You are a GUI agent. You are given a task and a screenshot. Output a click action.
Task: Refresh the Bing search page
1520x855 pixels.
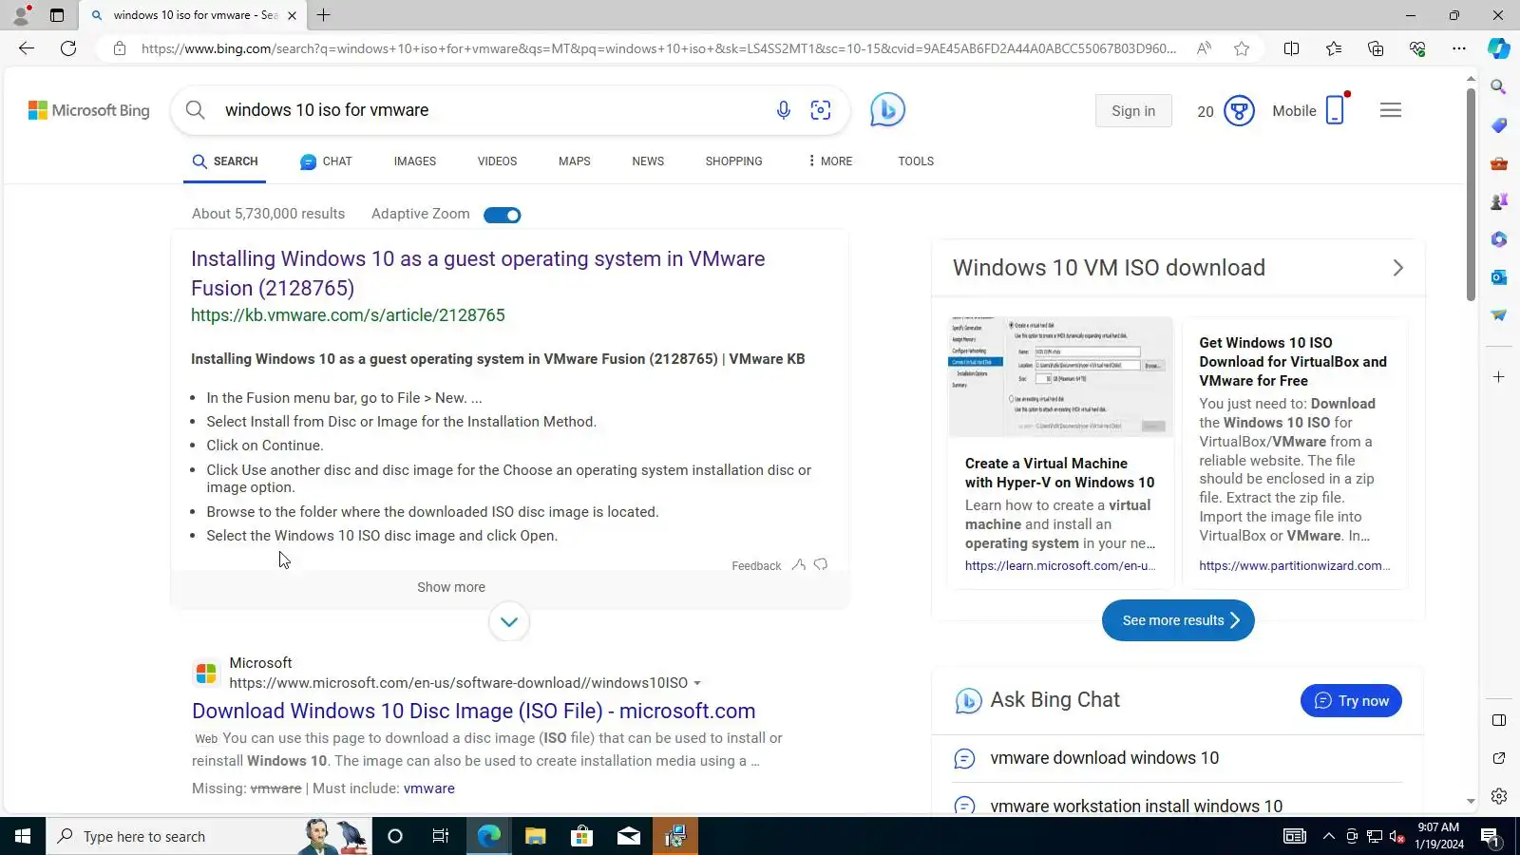68,48
